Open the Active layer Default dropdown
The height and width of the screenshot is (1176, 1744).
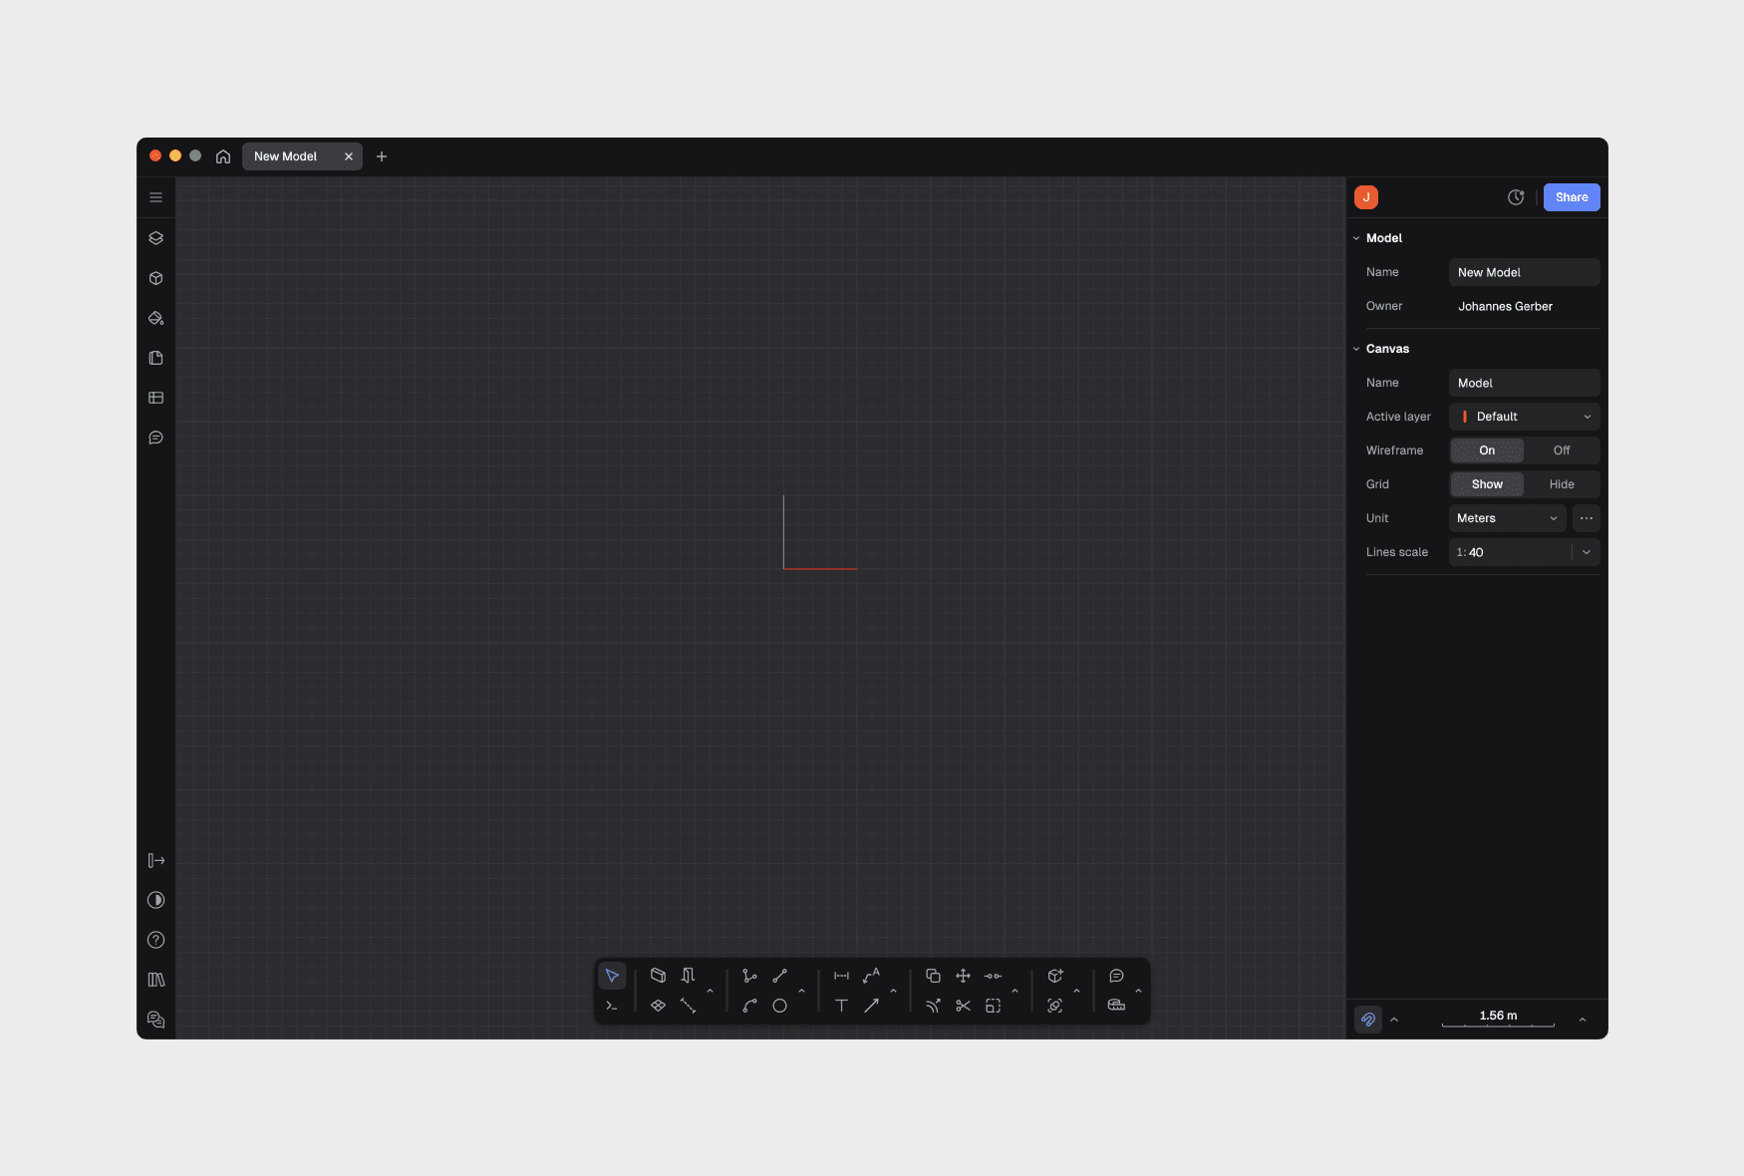(x=1524, y=417)
